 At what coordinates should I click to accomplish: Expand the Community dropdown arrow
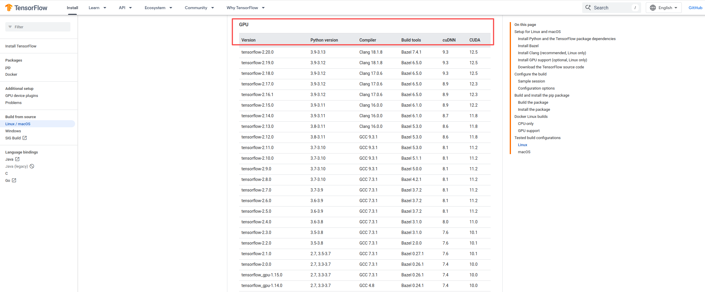pos(213,8)
